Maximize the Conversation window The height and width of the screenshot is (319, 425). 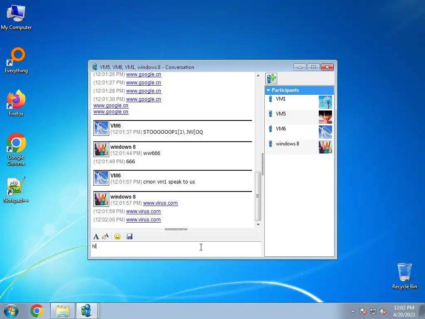313,67
